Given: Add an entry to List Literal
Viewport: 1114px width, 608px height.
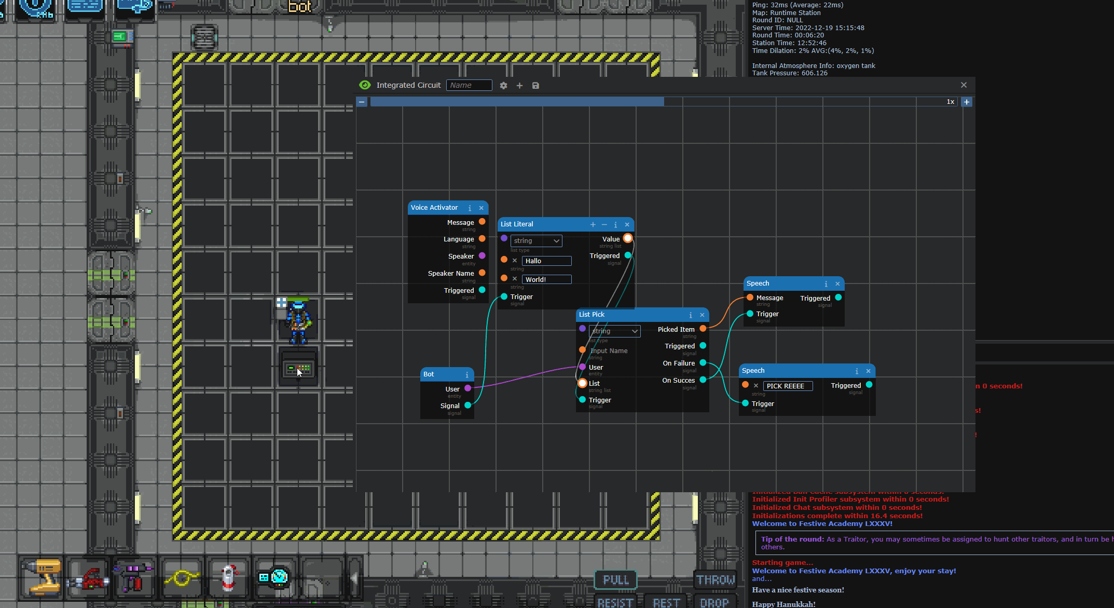Looking at the screenshot, I should (593, 225).
